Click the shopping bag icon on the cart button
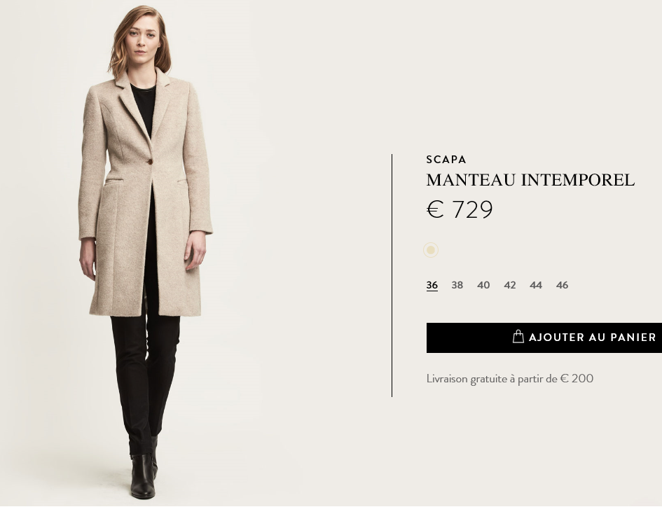Image resolution: width=662 pixels, height=514 pixels. [x=518, y=337]
